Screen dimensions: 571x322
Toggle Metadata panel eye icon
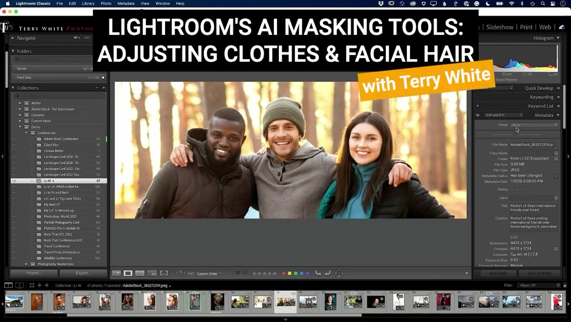477,115
